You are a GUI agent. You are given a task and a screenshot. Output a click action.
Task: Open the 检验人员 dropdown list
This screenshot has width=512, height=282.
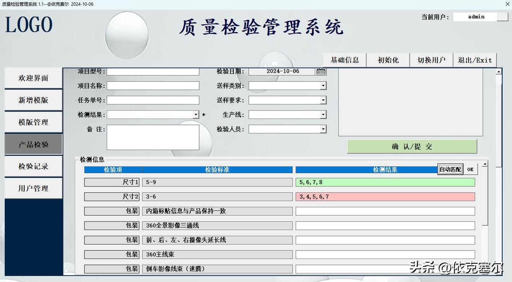[x=323, y=129]
